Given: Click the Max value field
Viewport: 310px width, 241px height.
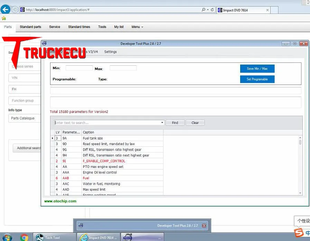Looking at the screenshot, I should pos(123,68).
